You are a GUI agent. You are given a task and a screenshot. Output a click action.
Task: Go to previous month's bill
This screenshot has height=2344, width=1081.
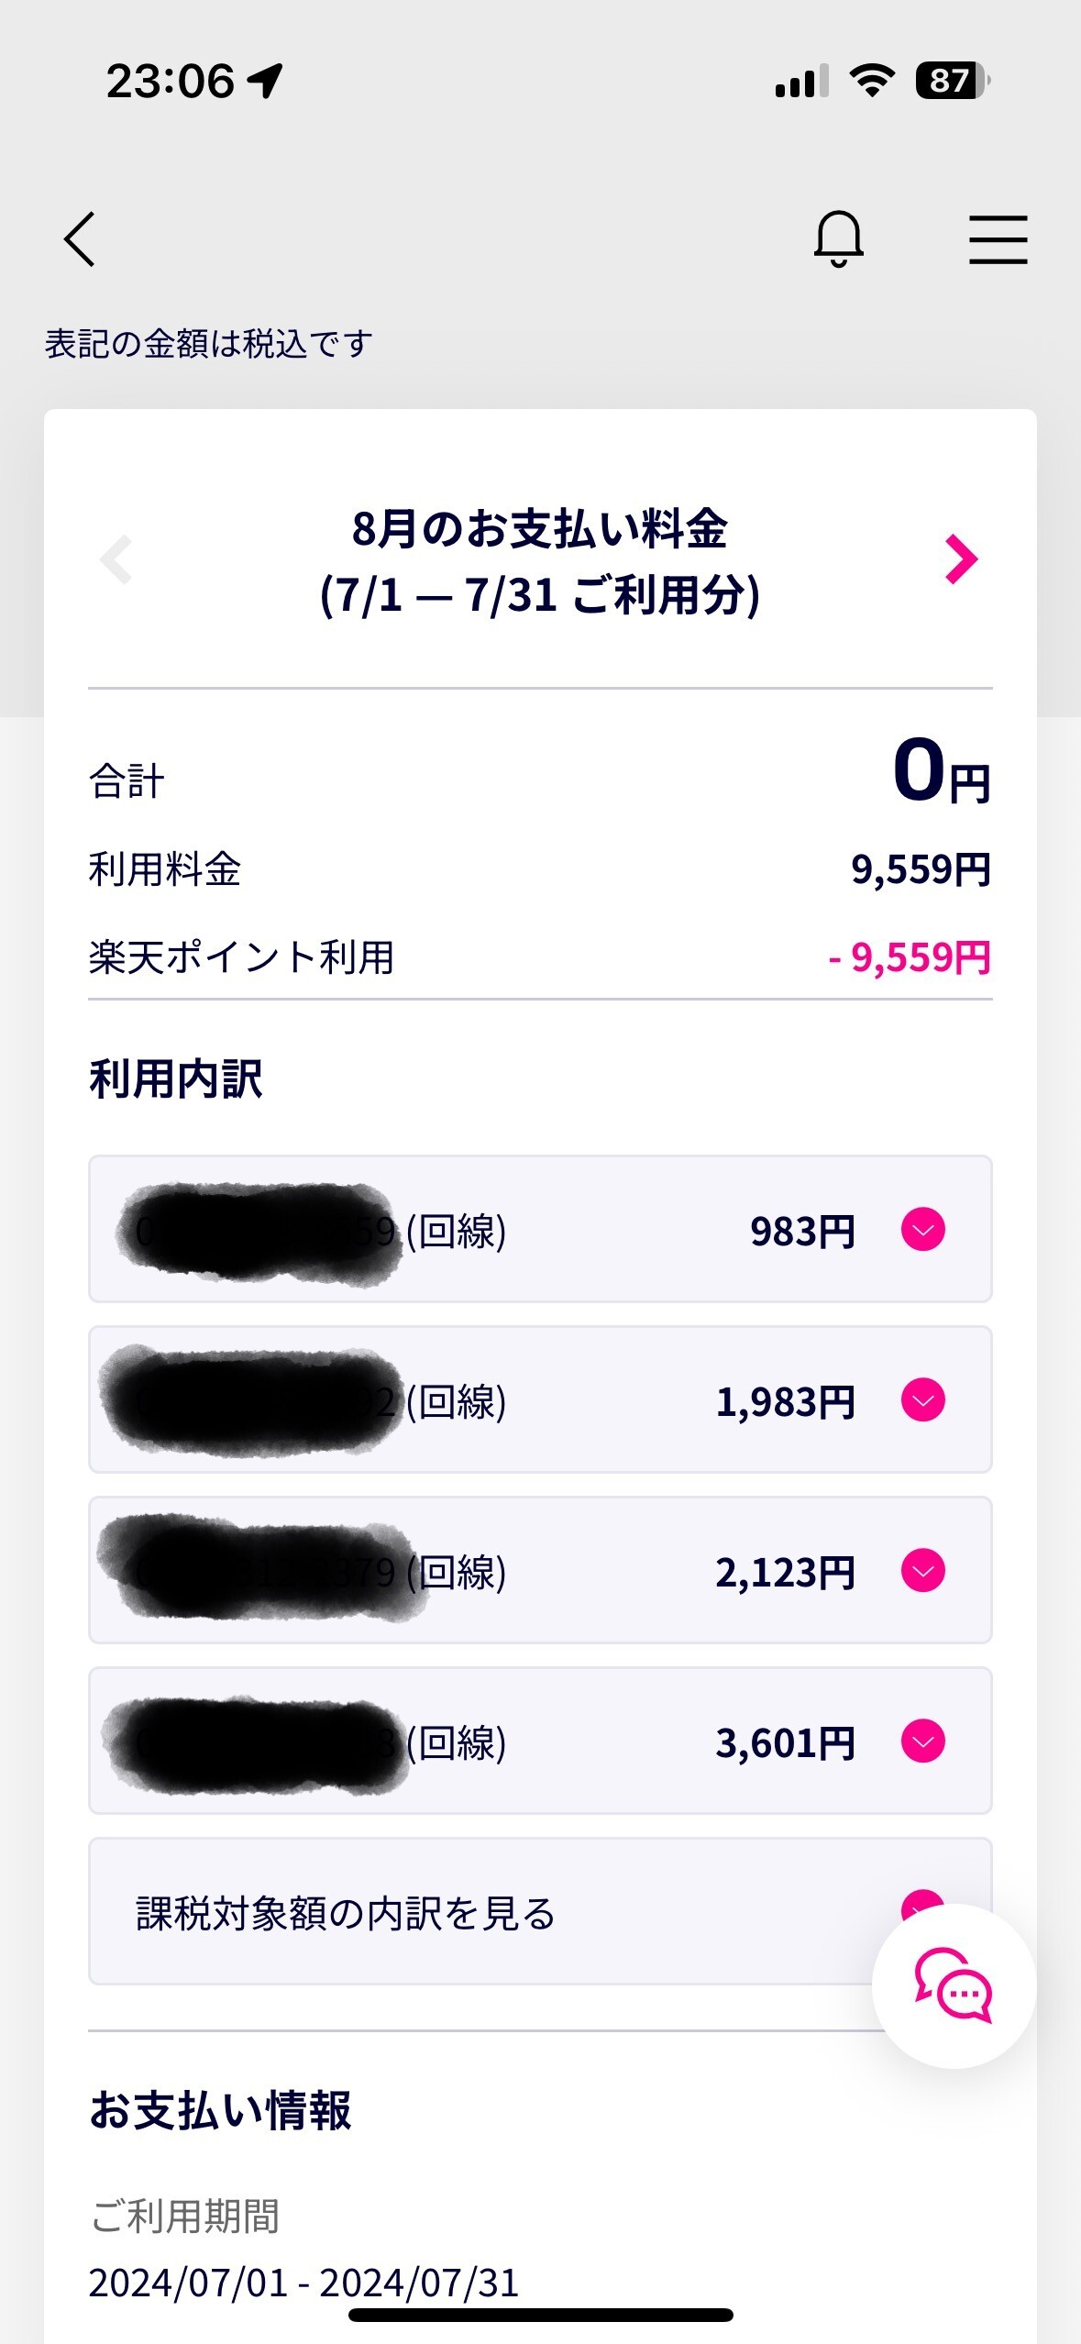pos(116,559)
